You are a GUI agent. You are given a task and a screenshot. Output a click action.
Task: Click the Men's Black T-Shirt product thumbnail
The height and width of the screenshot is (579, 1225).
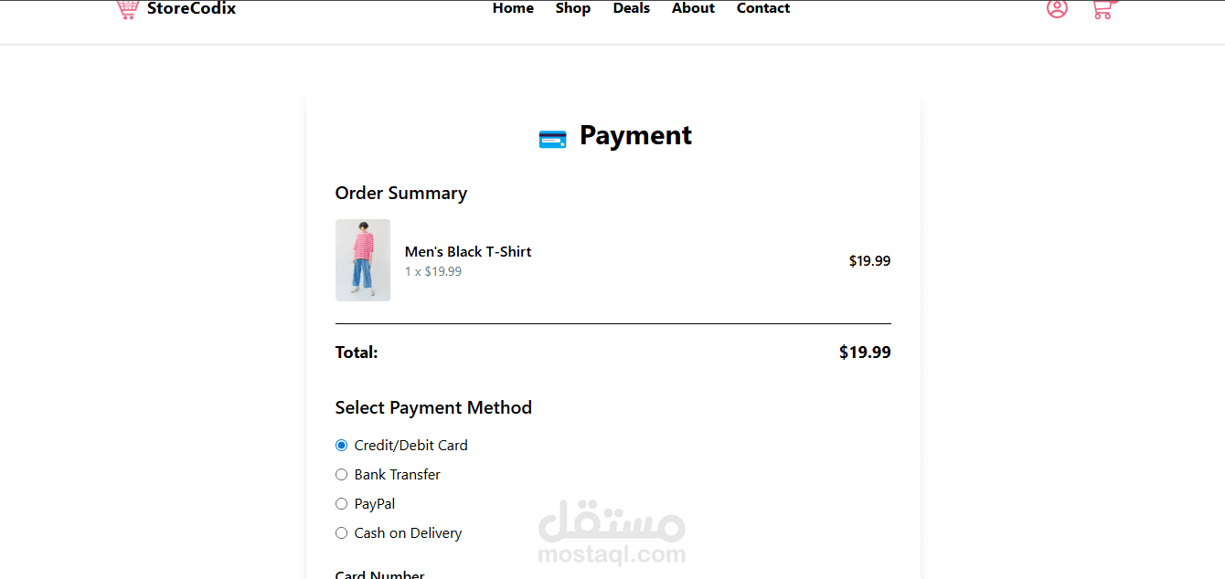pyautogui.click(x=363, y=260)
